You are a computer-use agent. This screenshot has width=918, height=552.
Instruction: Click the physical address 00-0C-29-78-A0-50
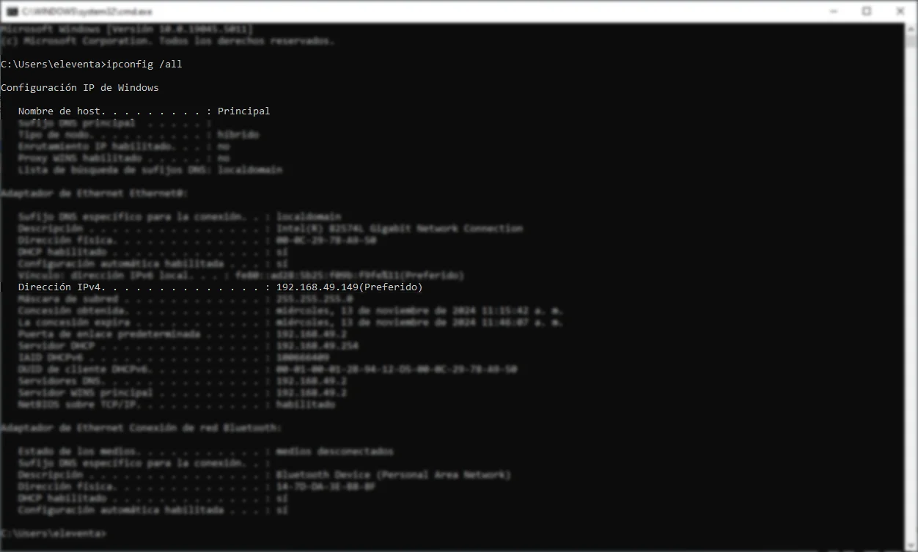coord(326,240)
